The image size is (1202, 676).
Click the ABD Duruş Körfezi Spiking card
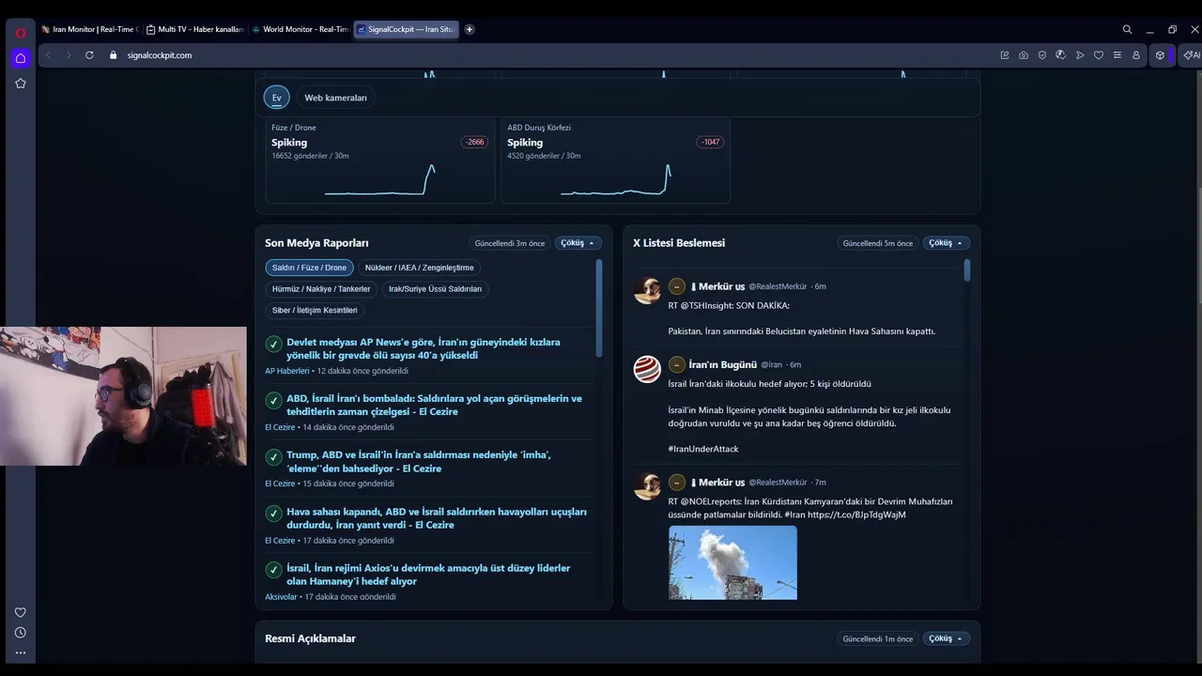coord(616,160)
